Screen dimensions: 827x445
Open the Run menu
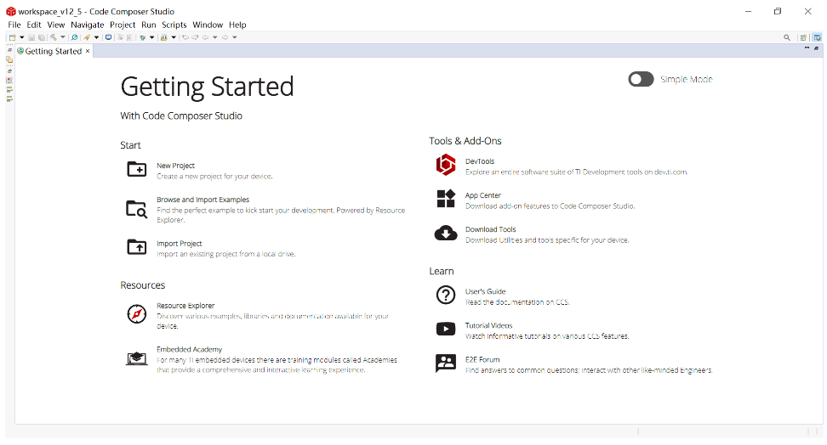[x=149, y=25]
